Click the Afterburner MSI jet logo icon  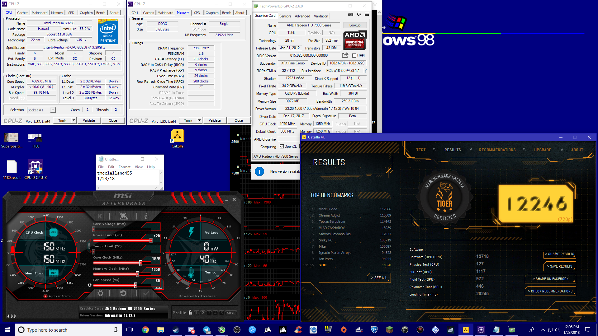123,216
